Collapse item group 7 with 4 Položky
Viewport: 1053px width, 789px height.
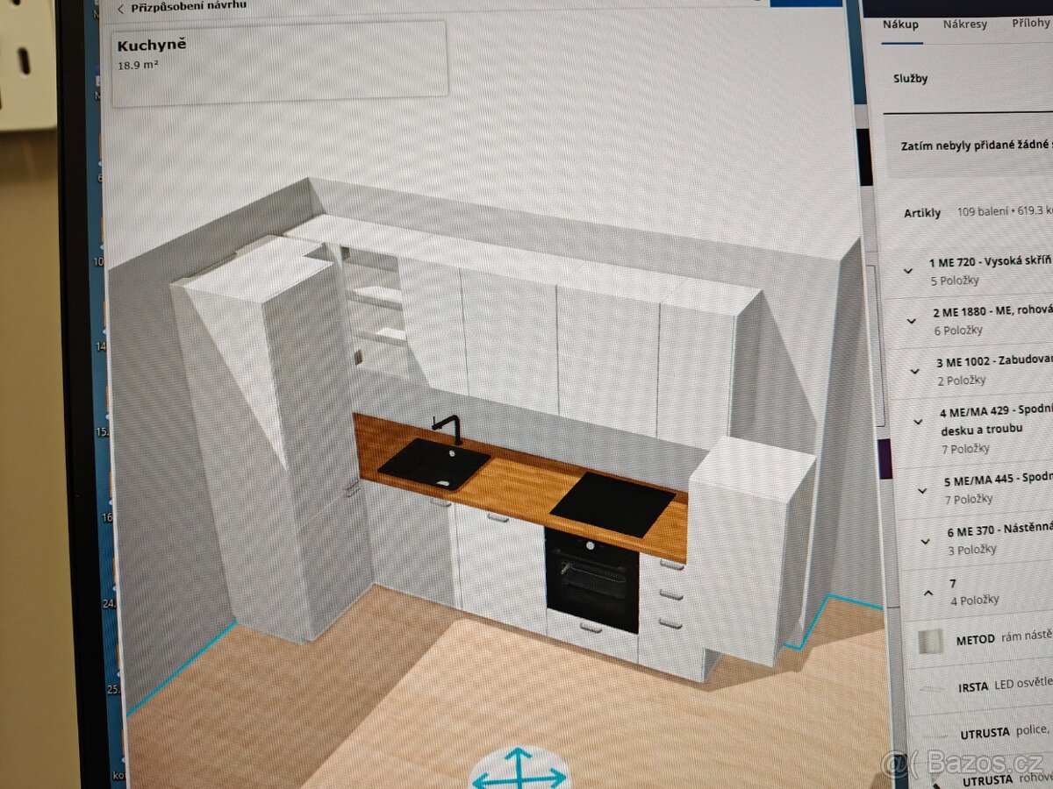click(928, 592)
